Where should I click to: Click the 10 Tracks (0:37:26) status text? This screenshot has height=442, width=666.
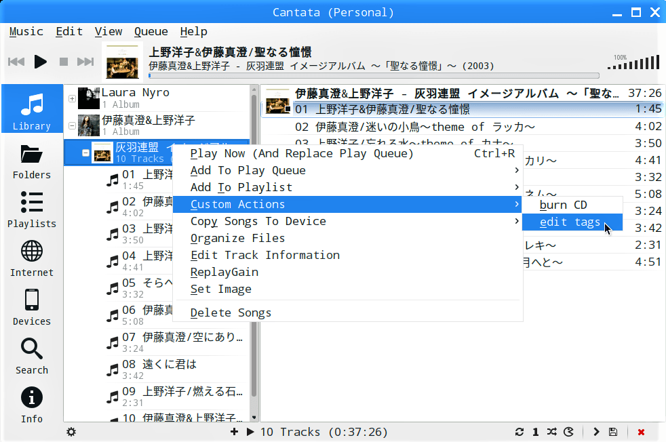coord(324,432)
